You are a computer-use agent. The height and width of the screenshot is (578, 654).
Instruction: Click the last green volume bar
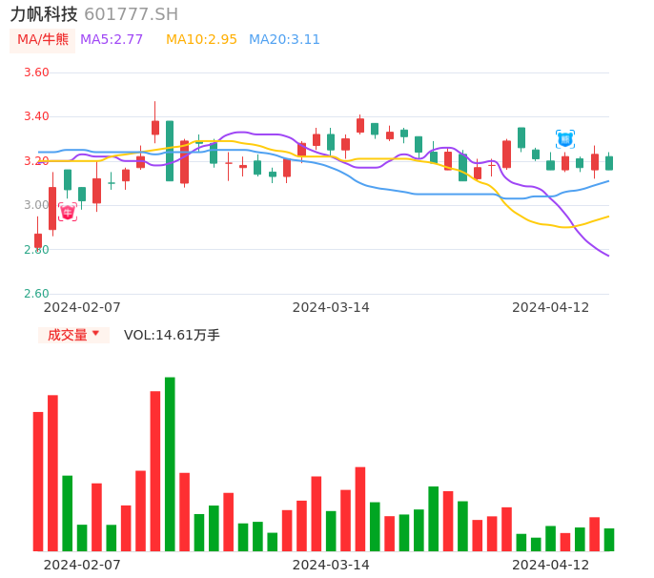click(x=609, y=540)
